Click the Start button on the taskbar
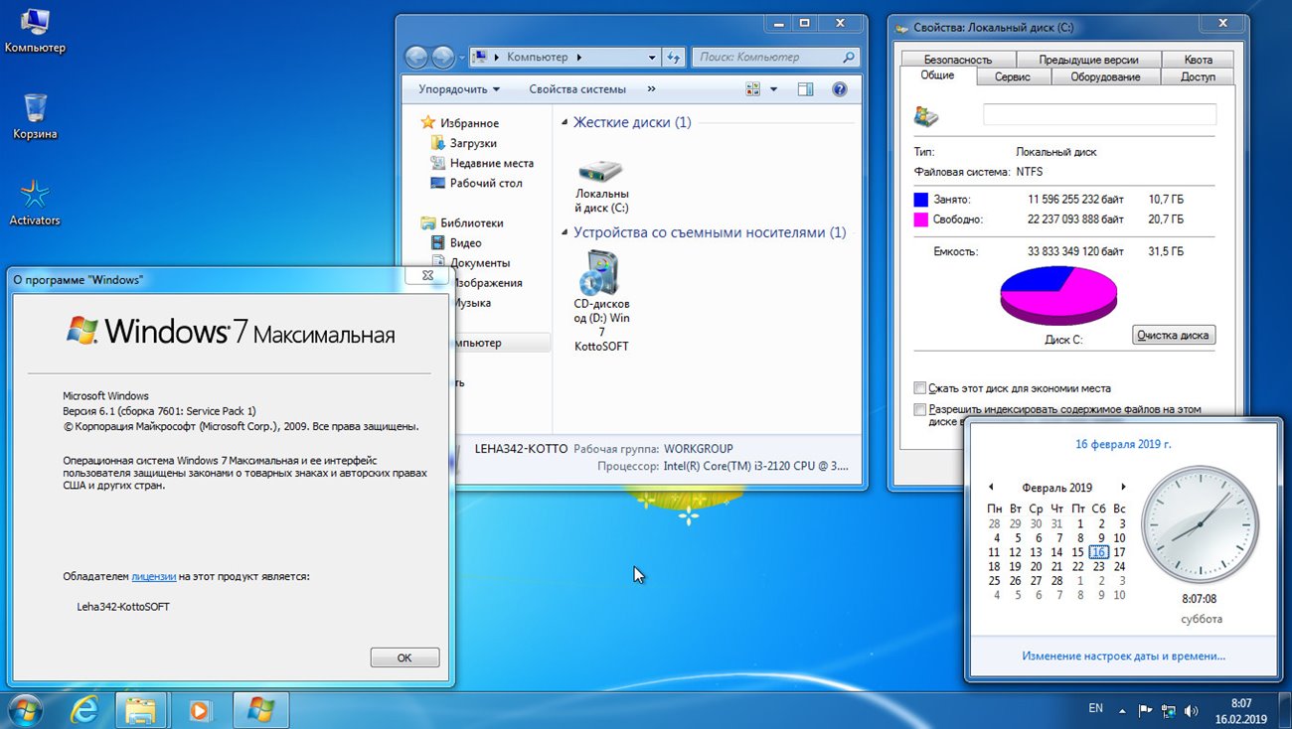Viewport: 1292px width, 729px height. 24,710
